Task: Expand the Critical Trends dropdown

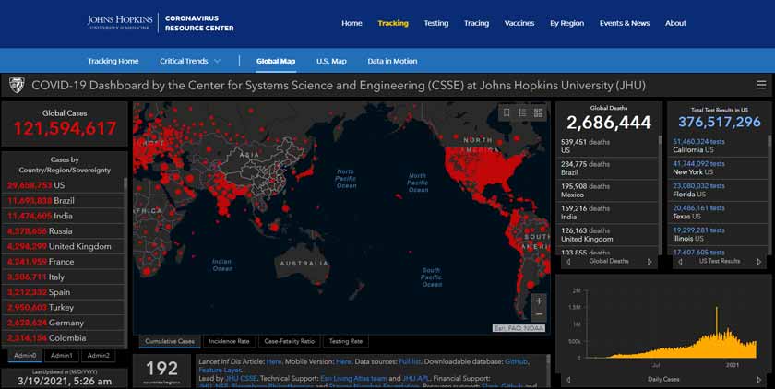Action: click(x=190, y=61)
